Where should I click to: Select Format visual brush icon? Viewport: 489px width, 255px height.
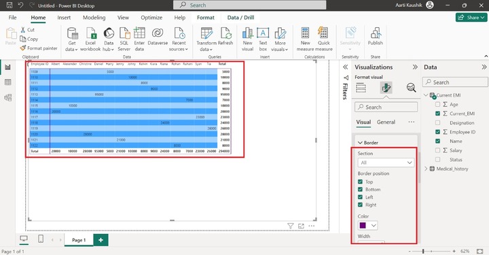[386, 88]
